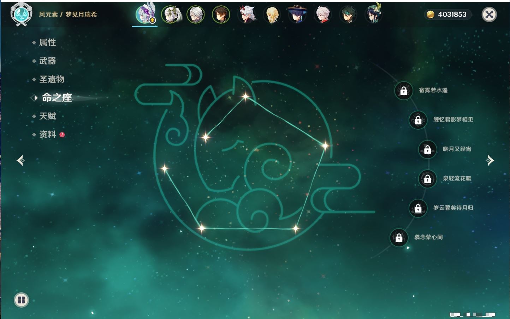Open locked constellation 缠忆君影梦相见
Screen dimensions: 510x319
418,120
